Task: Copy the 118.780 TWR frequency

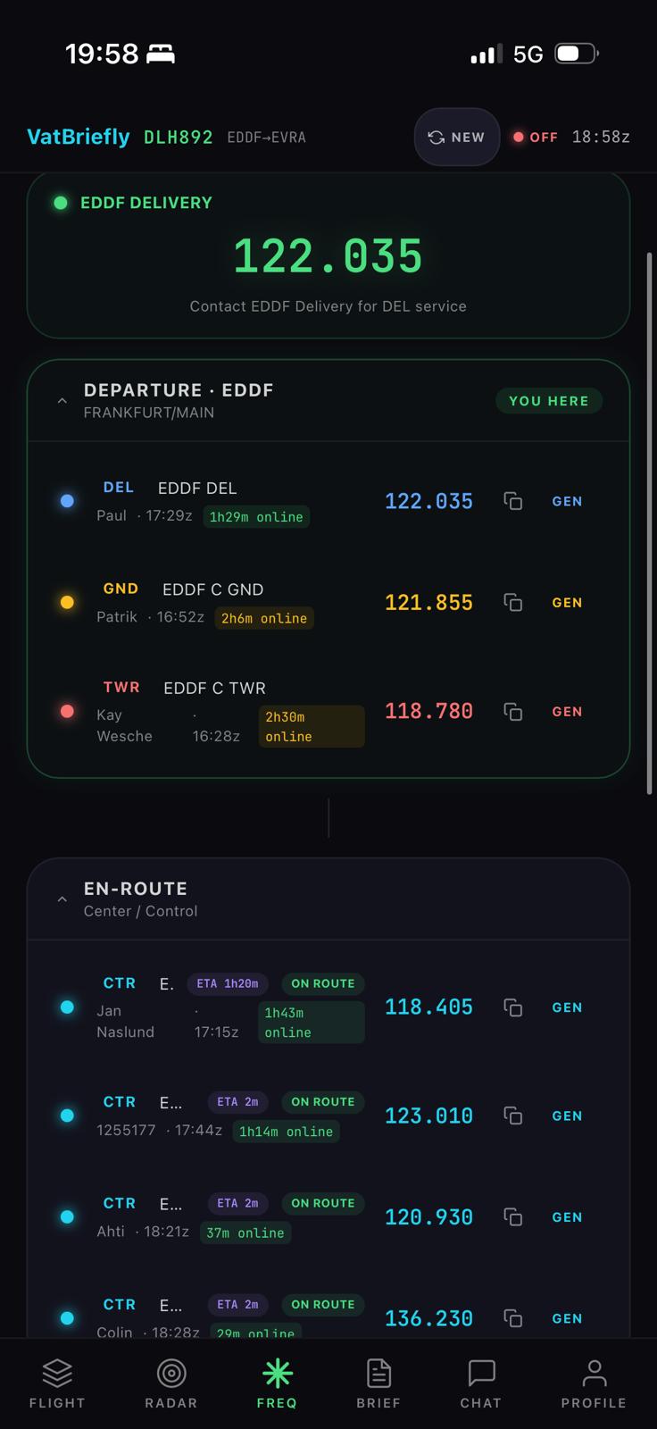Action: pyautogui.click(x=513, y=712)
